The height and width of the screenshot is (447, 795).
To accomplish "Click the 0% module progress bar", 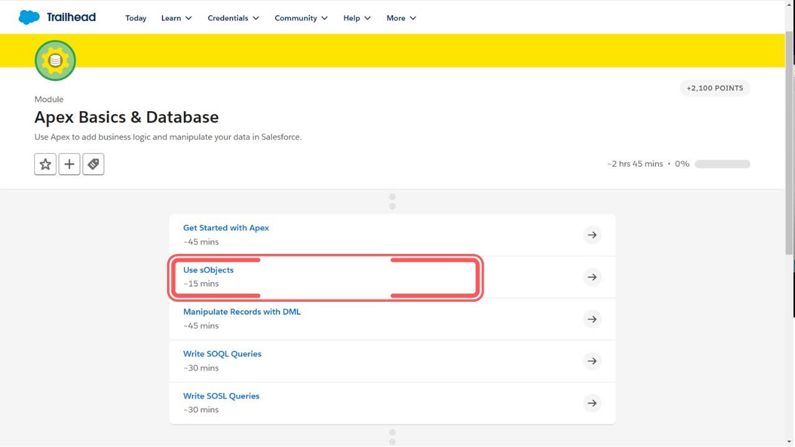I will point(722,164).
